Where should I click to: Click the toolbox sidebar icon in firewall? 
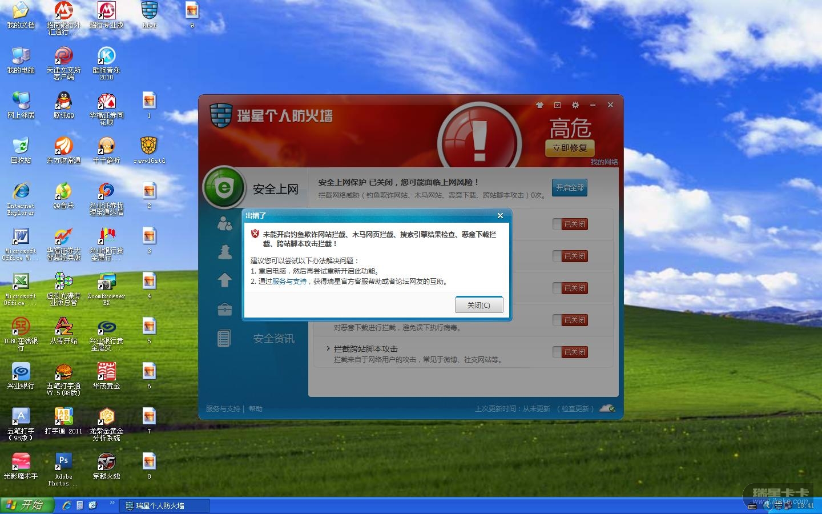coord(224,309)
